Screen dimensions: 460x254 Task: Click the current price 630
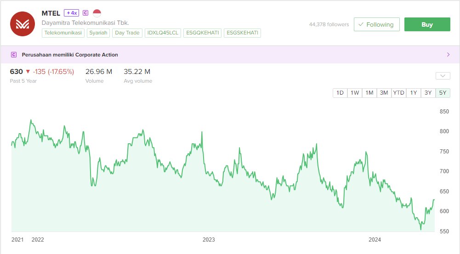tap(16, 72)
